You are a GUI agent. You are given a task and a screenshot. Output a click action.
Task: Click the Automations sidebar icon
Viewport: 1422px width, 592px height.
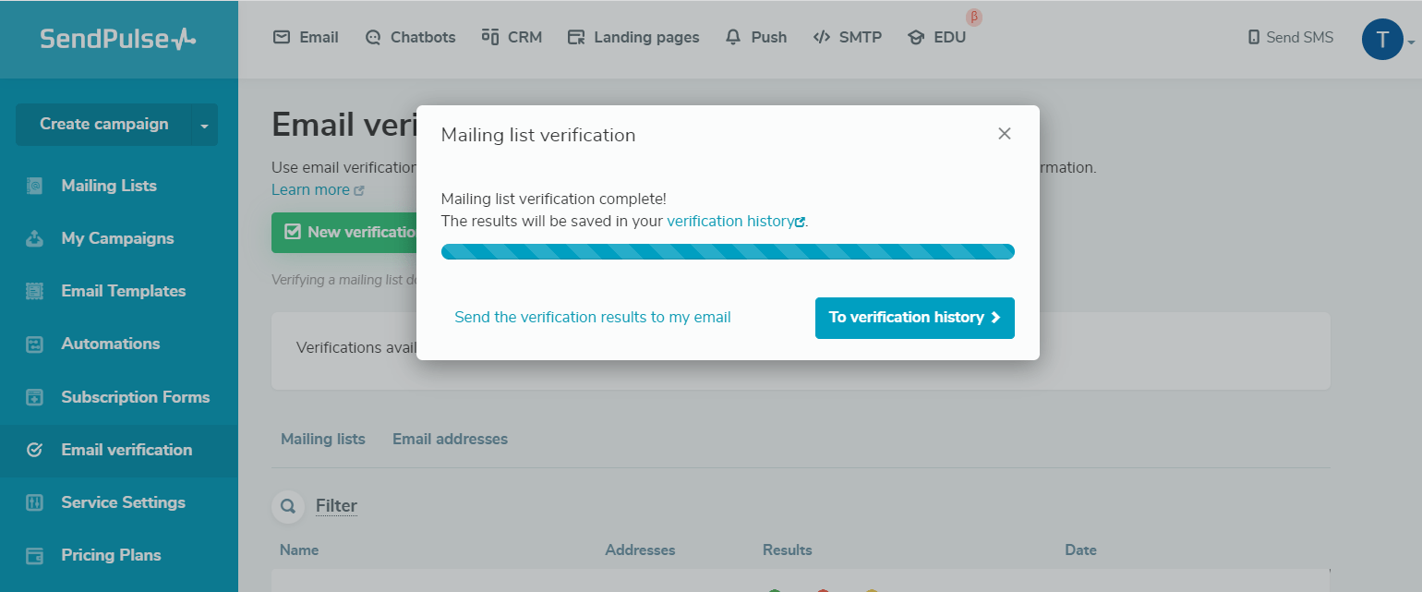(34, 344)
